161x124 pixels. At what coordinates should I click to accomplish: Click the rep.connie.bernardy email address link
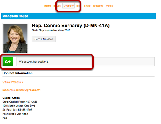pos(21,90)
